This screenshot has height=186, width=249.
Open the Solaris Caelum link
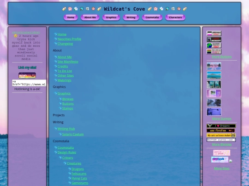click(73, 135)
